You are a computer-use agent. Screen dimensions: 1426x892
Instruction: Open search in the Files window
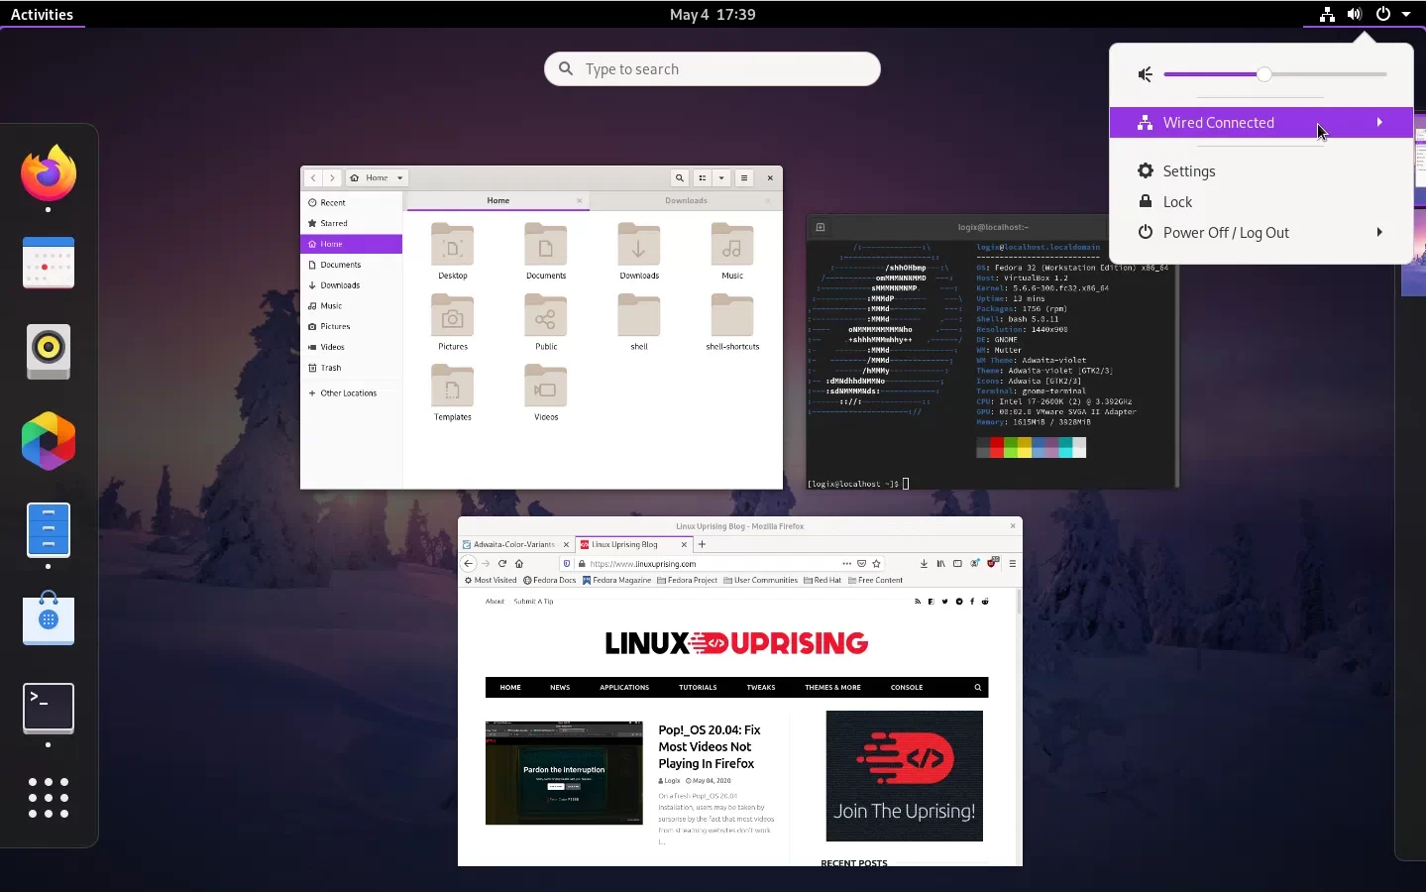[x=679, y=178]
